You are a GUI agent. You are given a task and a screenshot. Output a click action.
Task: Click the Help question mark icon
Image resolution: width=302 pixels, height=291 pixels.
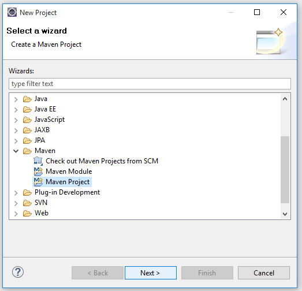tap(18, 272)
